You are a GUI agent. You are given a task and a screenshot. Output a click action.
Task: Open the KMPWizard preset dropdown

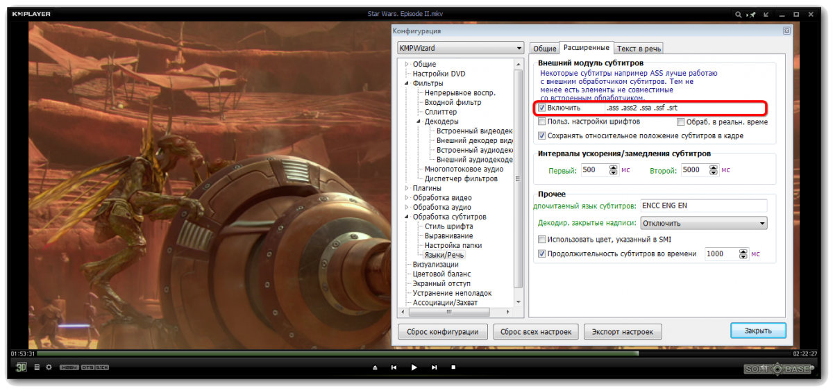(460, 49)
